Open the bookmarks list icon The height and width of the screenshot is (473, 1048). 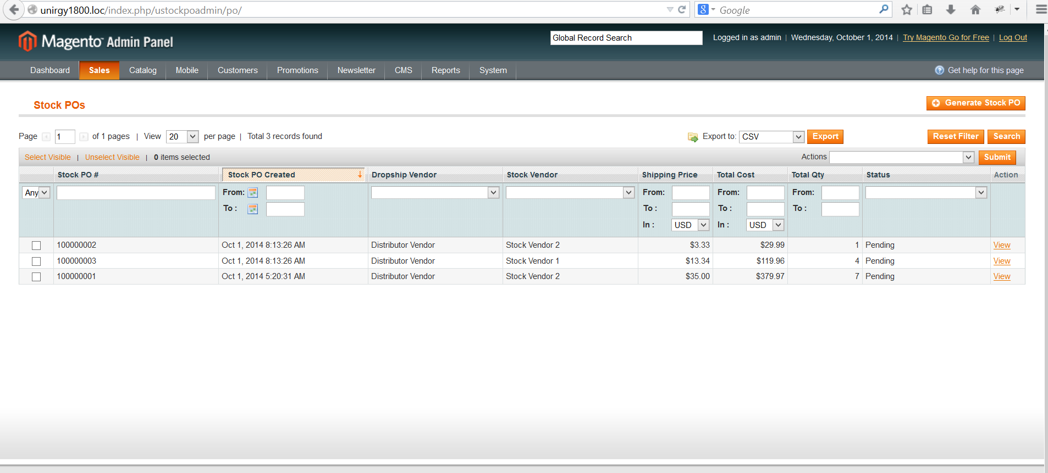[x=928, y=9]
